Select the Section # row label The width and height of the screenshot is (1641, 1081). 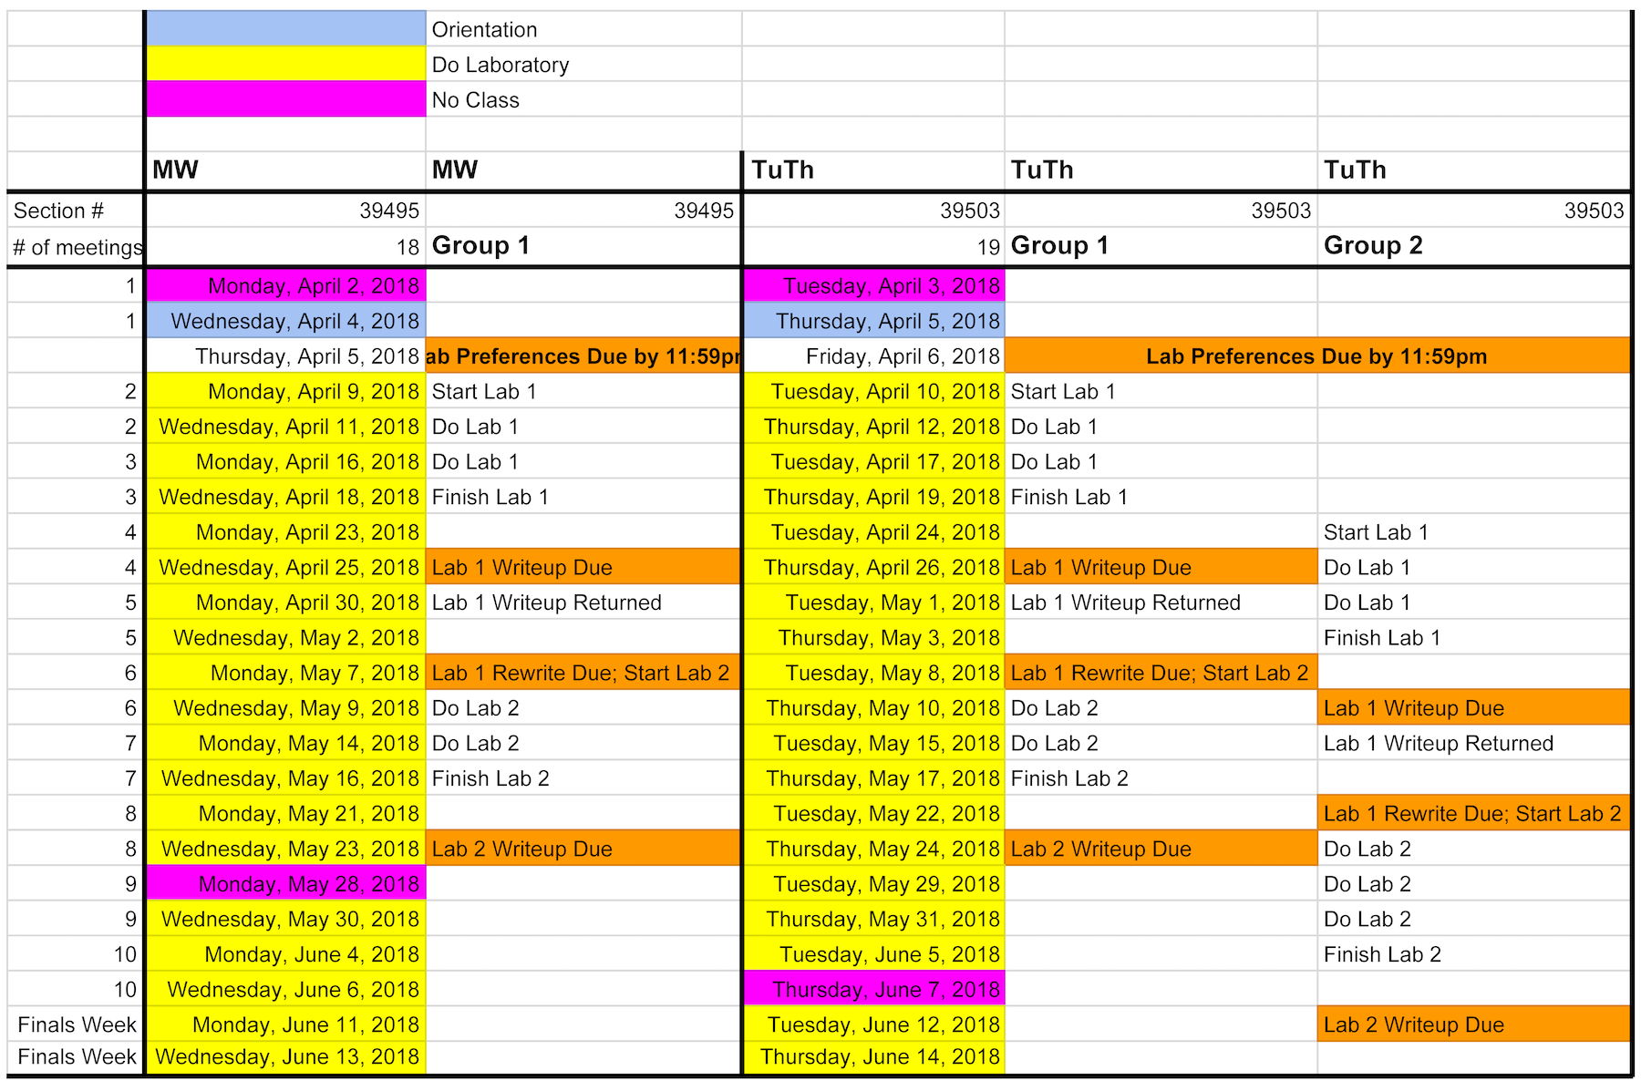point(76,211)
